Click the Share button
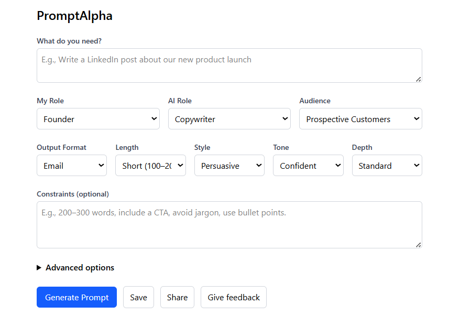Viewport: 460px width, 327px height. 177,297
